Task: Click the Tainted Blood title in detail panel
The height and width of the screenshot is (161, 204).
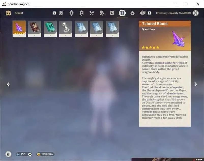Action: point(155,24)
